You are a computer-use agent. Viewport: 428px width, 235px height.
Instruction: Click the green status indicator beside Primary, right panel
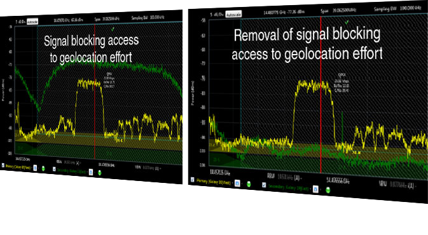tap(249, 185)
